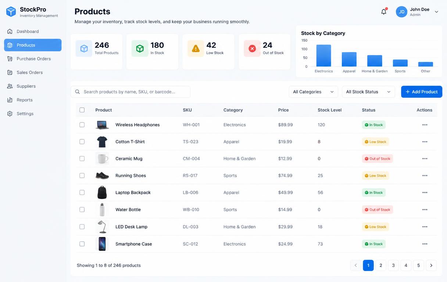The height and width of the screenshot is (282, 447).
Task: Open actions menu for Smartphone Case
Action: pyautogui.click(x=425, y=244)
